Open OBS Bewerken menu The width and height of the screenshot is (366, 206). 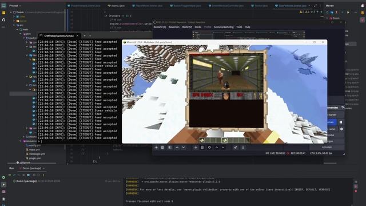(174, 27)
